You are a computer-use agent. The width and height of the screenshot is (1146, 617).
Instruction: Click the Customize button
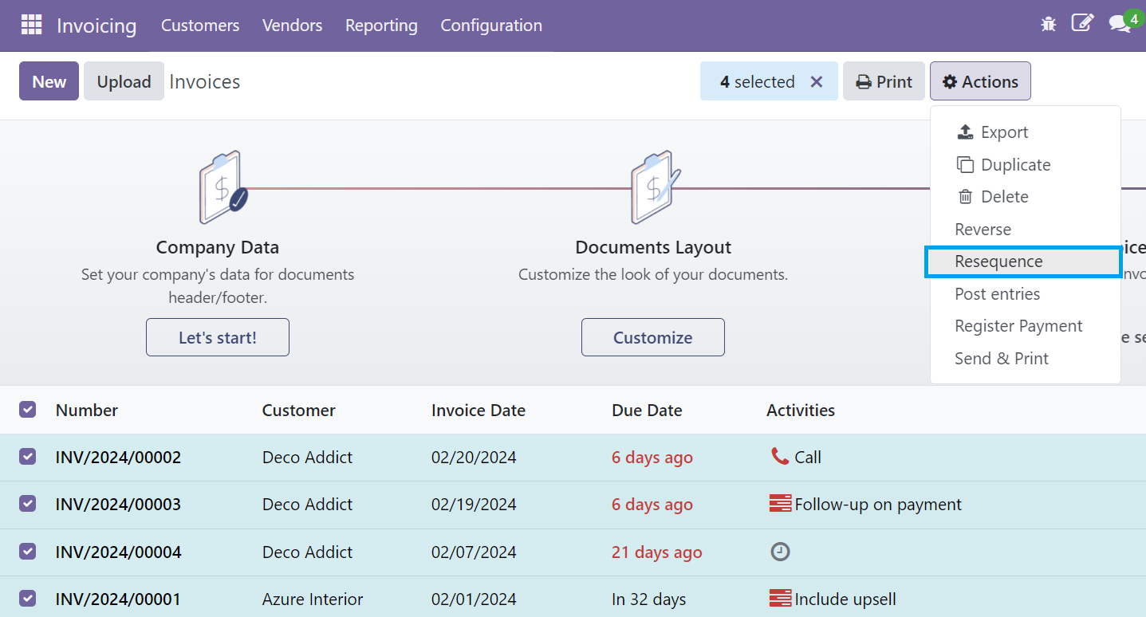pos(653,337)
